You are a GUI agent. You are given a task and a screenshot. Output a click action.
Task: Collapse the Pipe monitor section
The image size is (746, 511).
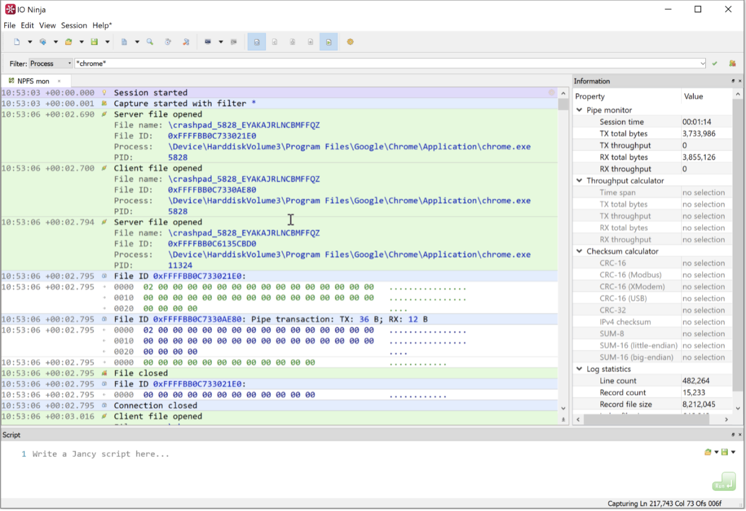click(579, 110)
